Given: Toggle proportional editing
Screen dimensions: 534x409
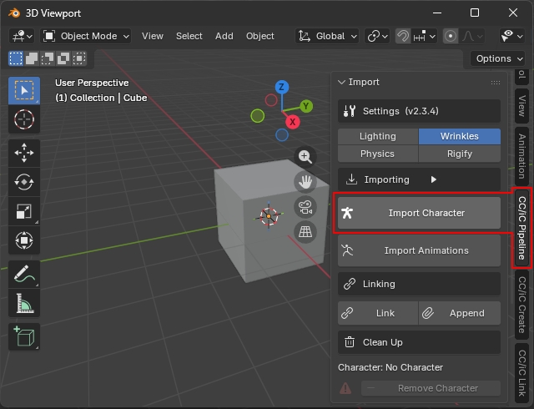Looking at the screenshot, I should coord(451,36).
